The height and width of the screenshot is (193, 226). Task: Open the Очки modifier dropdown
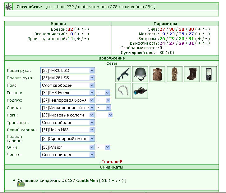103,147
